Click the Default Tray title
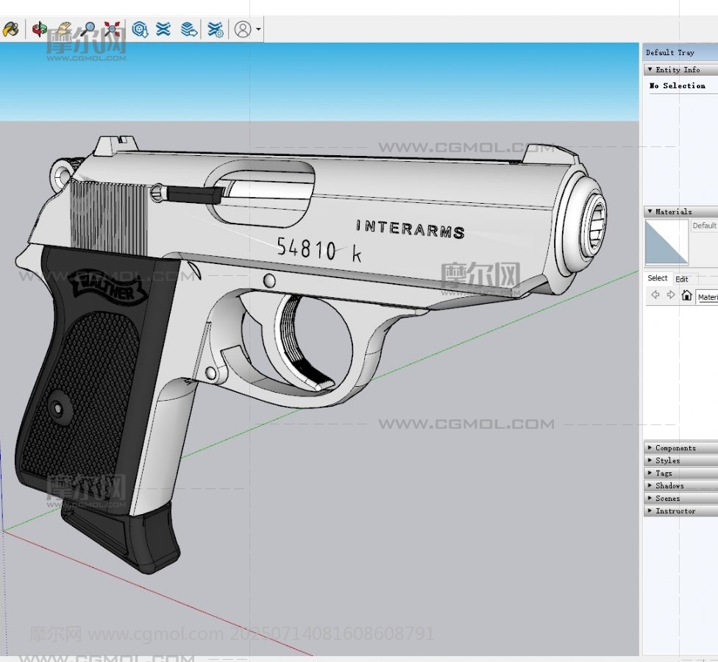The height and width of the screenshot is (662, 718). click(670, 53)
